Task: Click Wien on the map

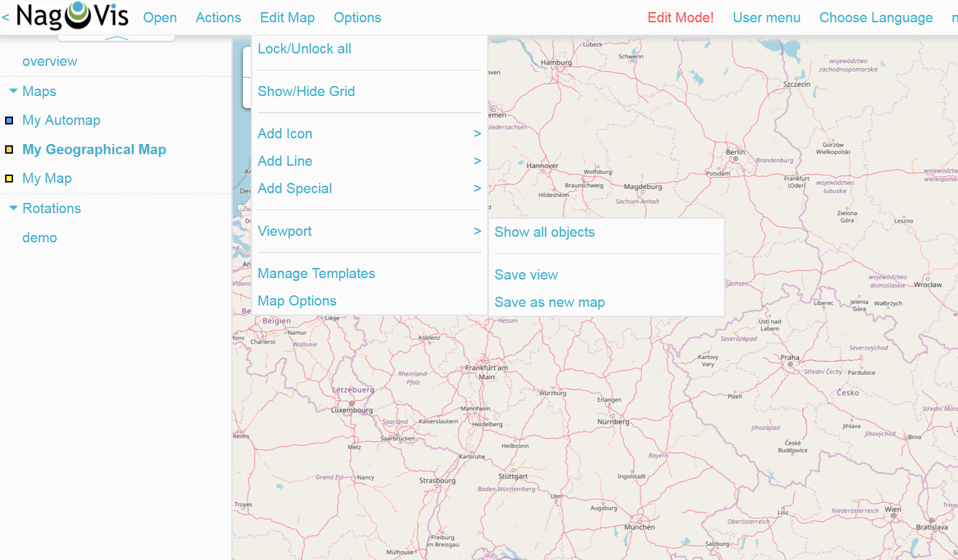Action: pos(893,509)
